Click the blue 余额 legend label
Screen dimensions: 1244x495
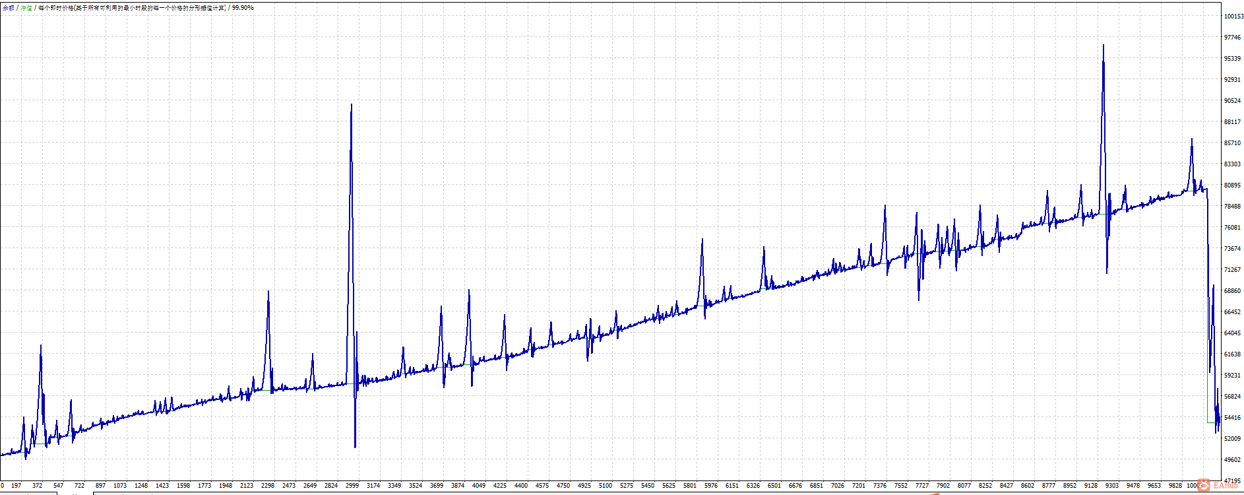[x=8, y=8]
